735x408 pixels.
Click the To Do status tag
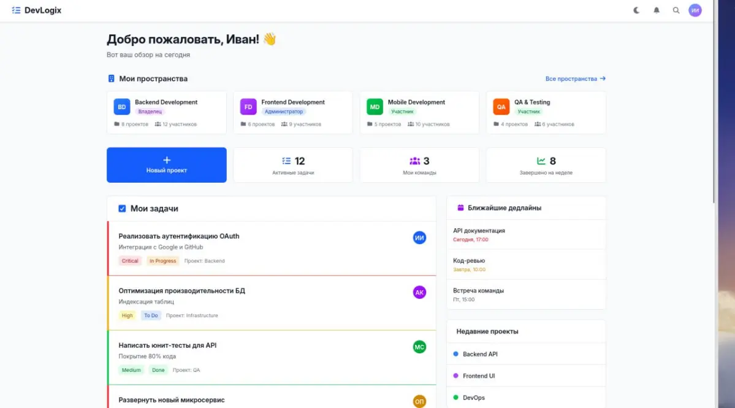click(x=151, y=315)
